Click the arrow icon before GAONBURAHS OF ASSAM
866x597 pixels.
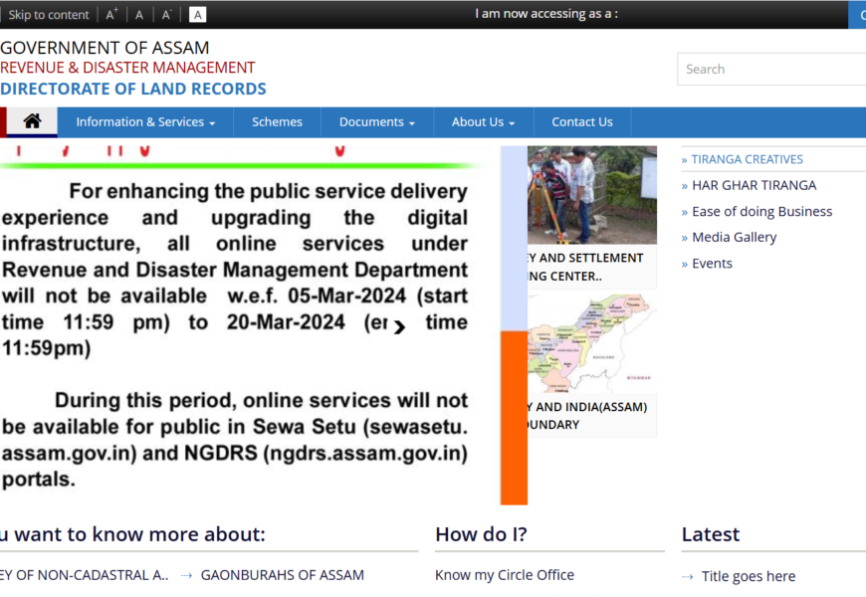(187, 575)
